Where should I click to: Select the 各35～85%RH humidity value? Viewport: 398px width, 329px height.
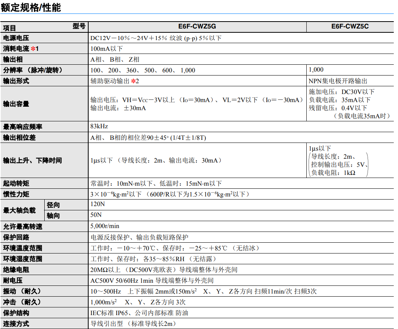click(154, 259)
